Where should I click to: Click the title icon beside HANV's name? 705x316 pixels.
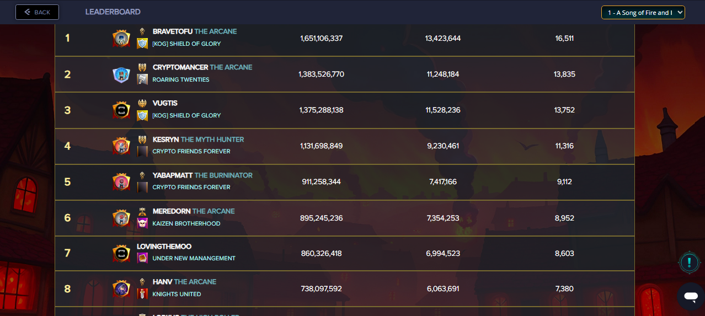pyautogui.click(x=142, y=282)
